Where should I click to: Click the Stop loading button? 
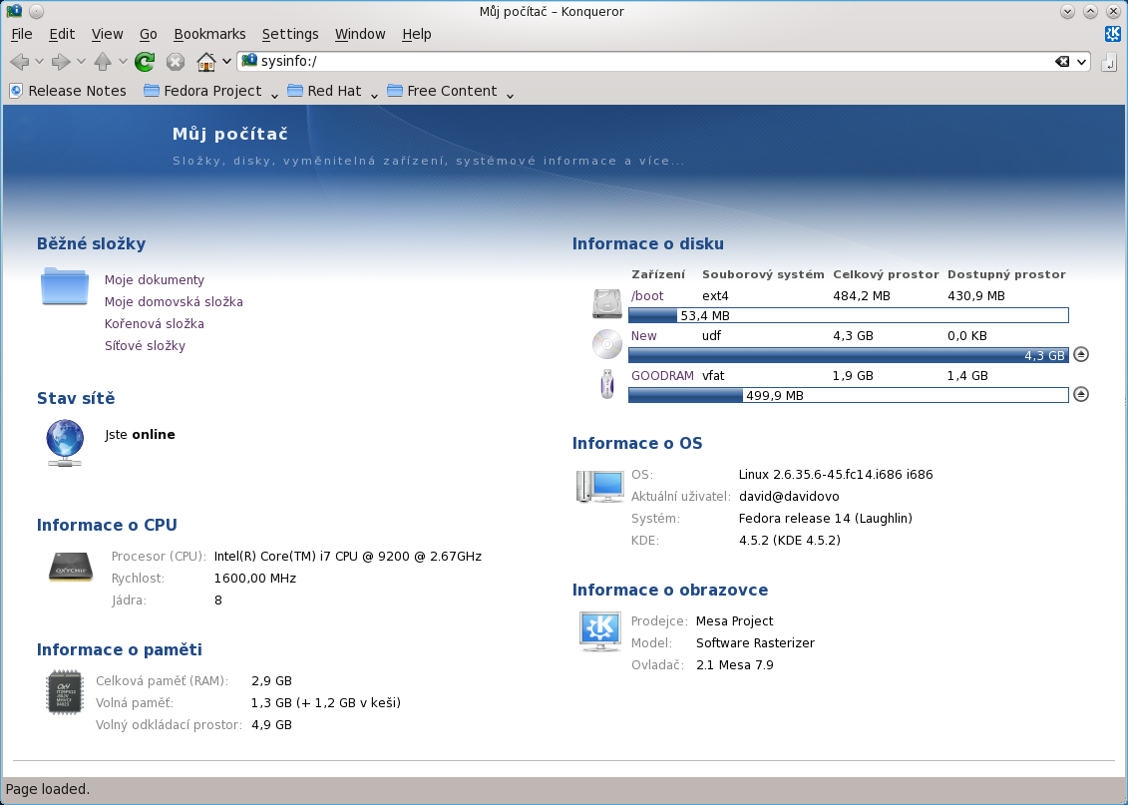pyautogui.click(x=175, y=62)
